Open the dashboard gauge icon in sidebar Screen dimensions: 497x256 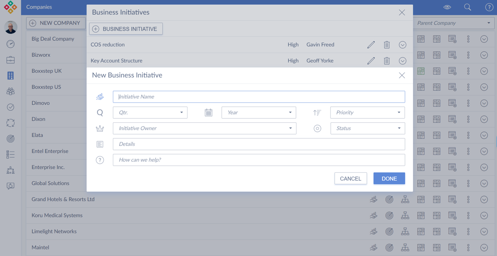[x=11, y=44]
